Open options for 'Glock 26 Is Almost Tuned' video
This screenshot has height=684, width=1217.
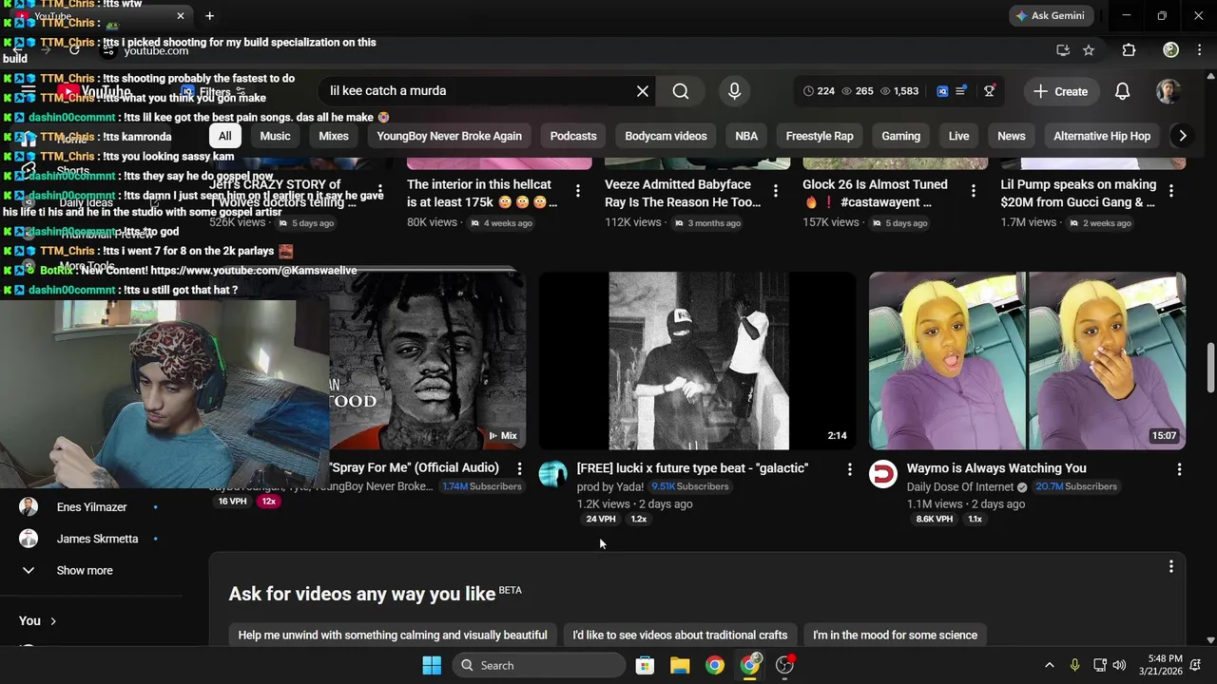pyautogui.click(x=973, y=191)
